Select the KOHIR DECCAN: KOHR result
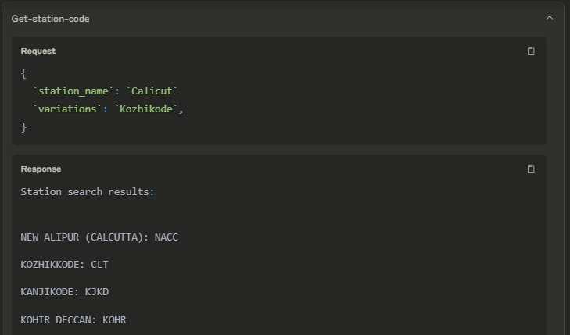The image size is (570, 335). click(73, 319)
